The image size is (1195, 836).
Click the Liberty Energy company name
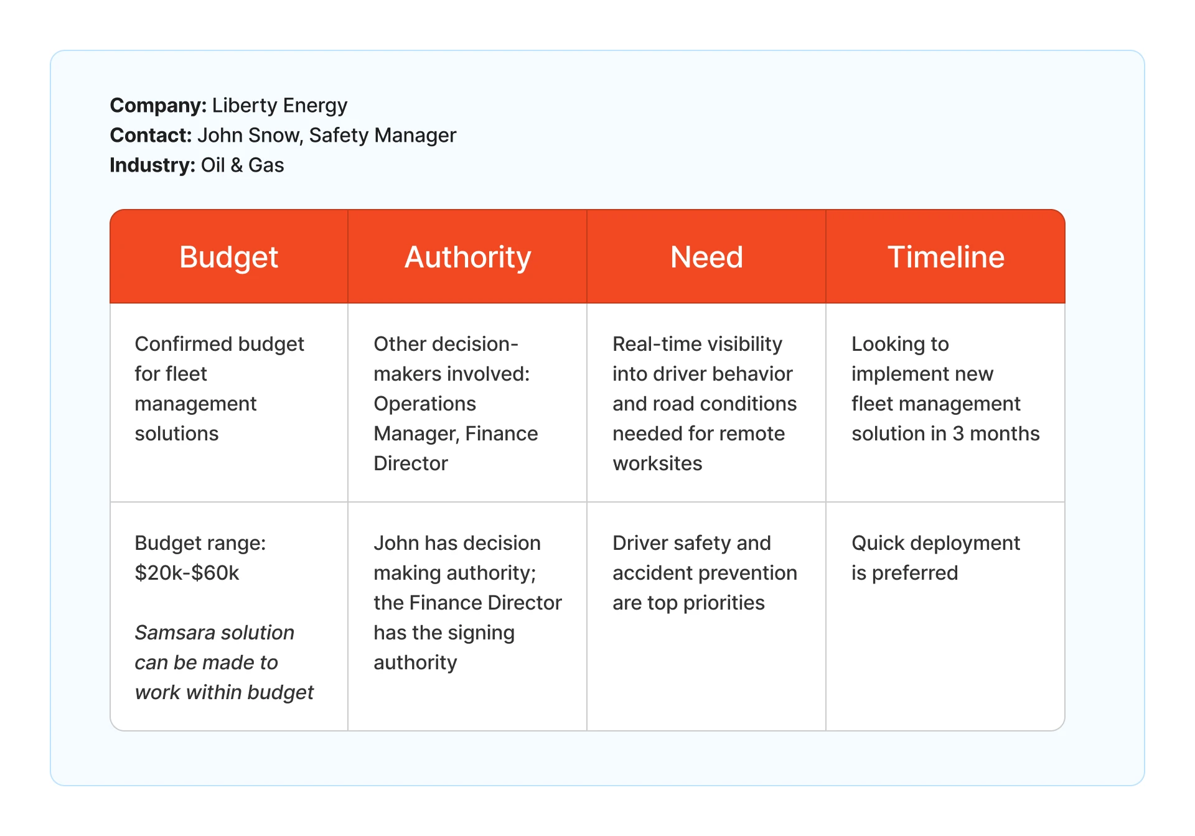279,106
